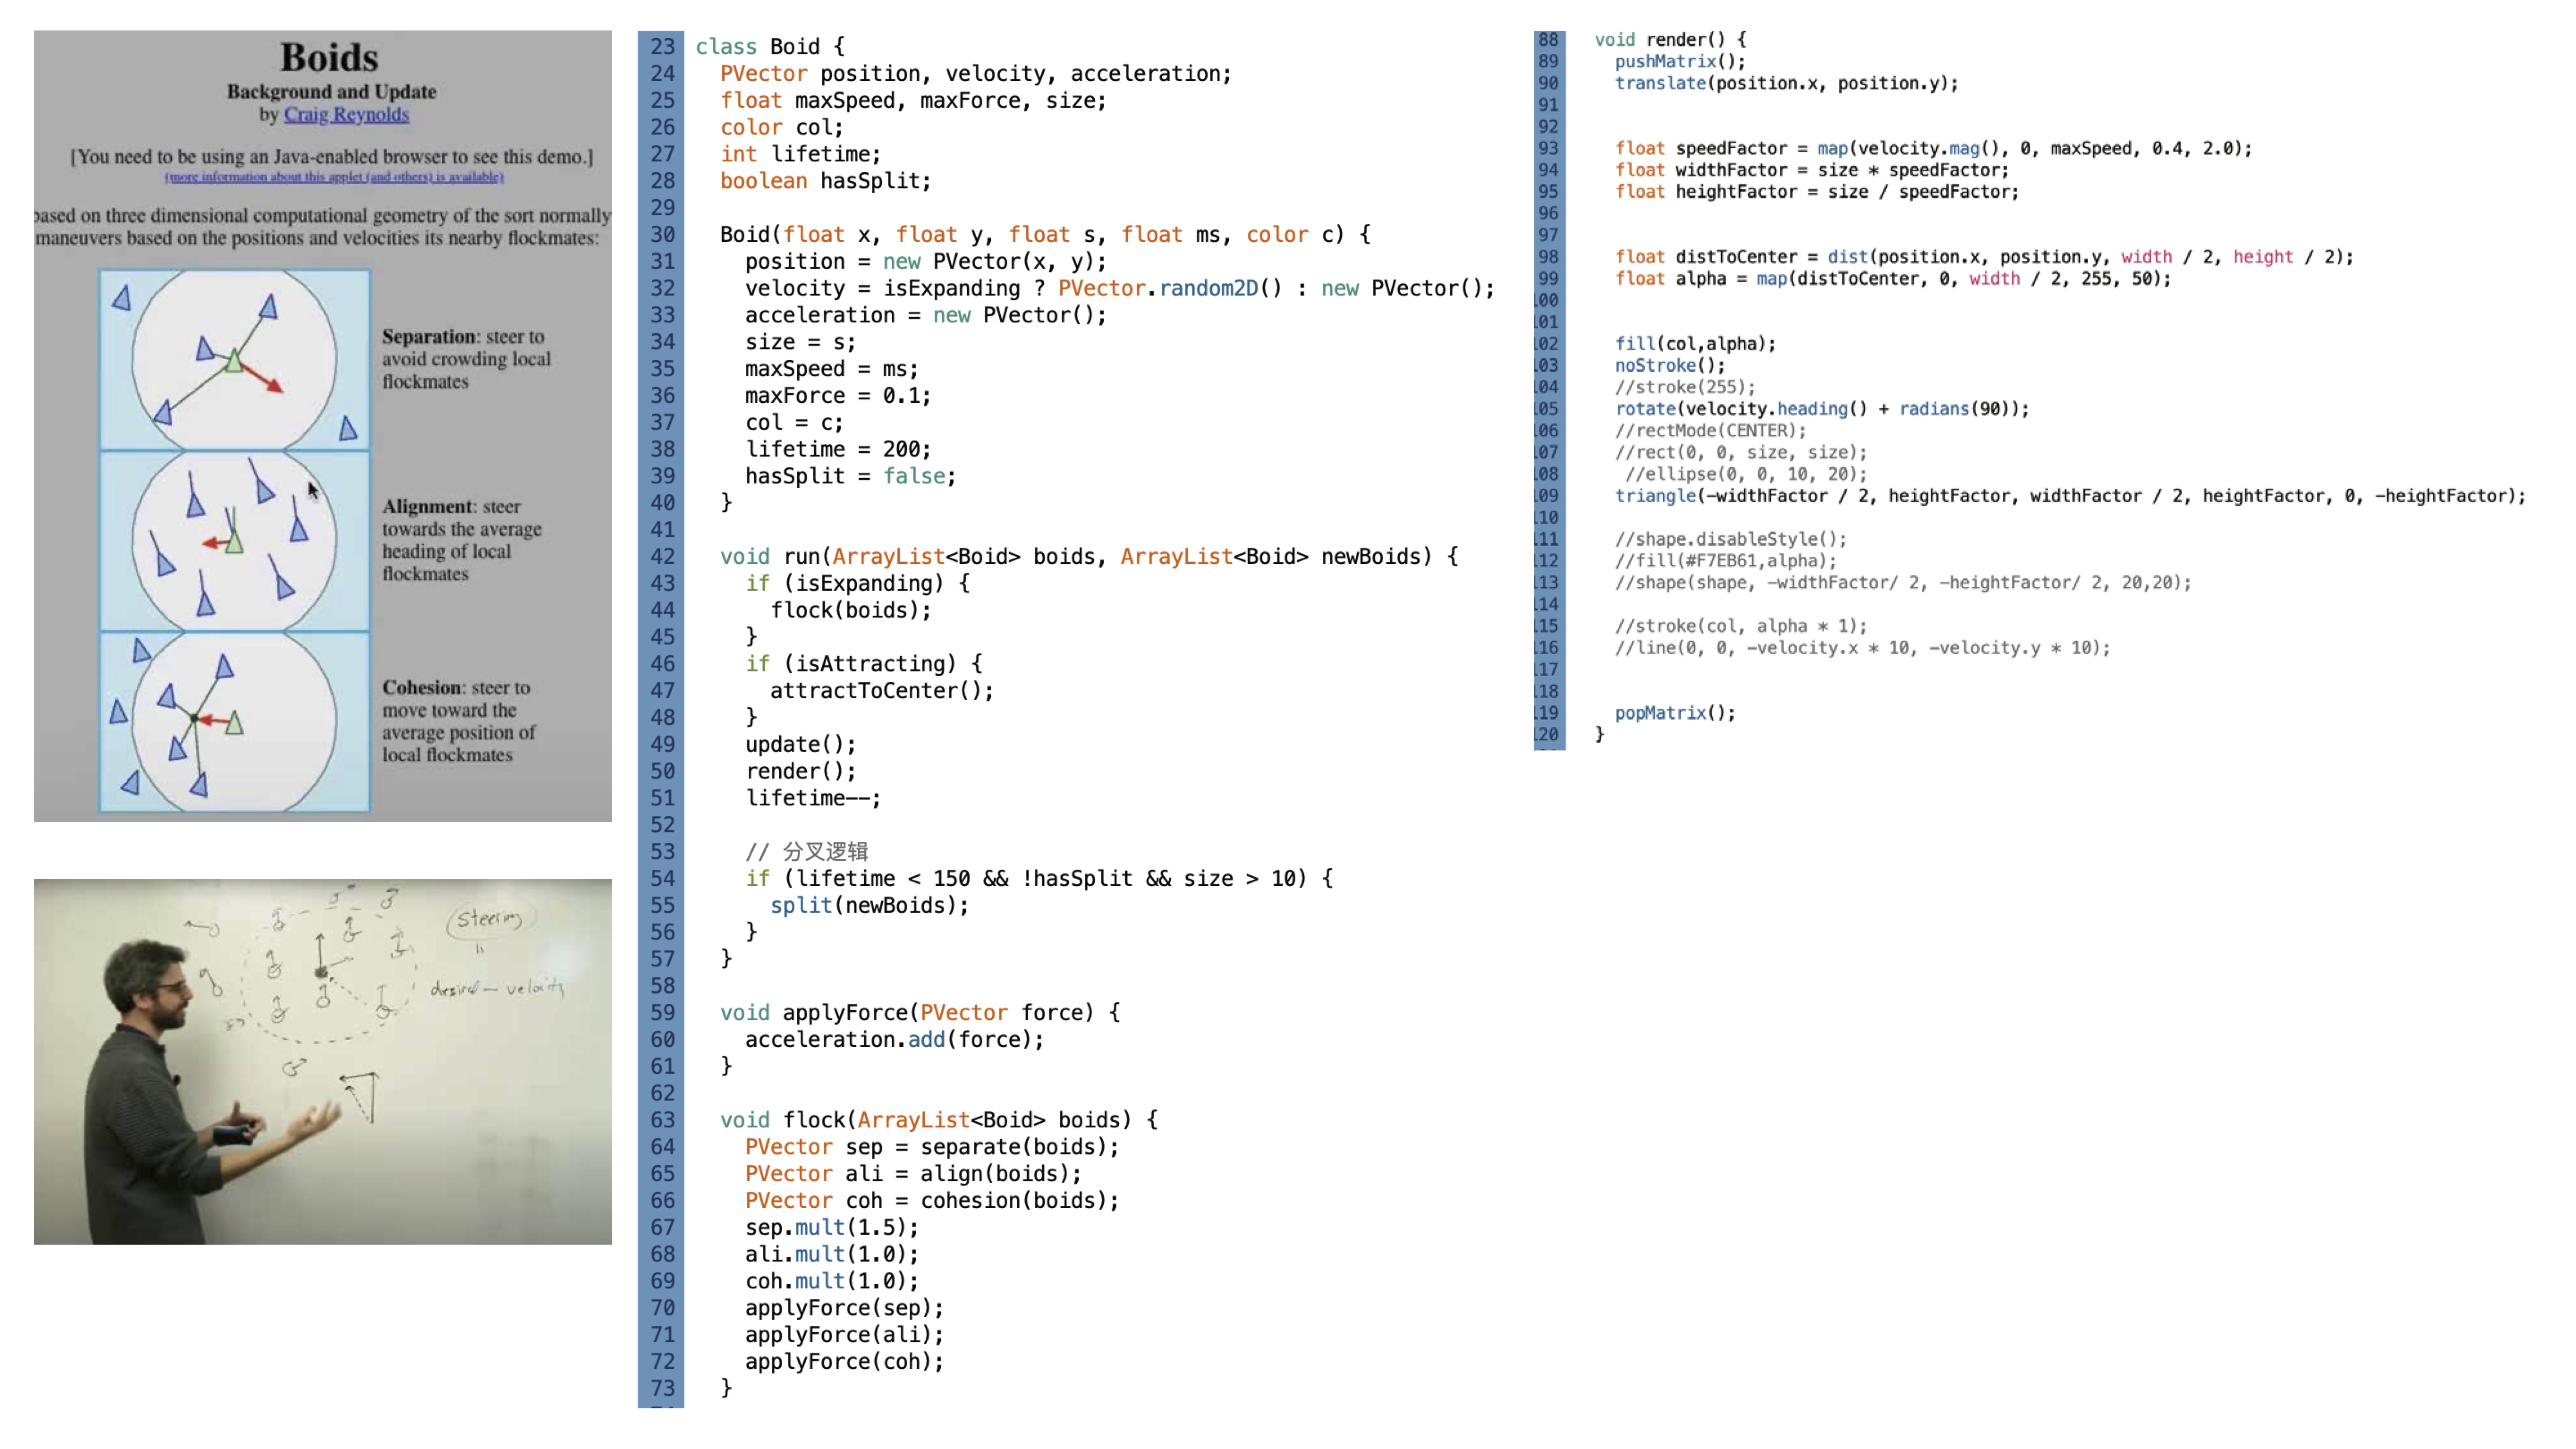Click the Alignment diagram image
Viewport: 2576px width, 1449px height.
[234, 541]
